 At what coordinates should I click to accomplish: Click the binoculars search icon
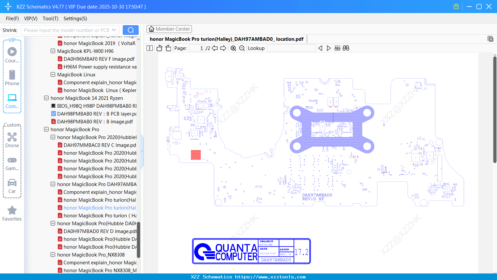point(346,48)
